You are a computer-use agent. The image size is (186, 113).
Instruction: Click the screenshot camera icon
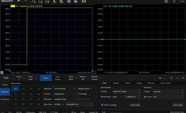point(84,1)
